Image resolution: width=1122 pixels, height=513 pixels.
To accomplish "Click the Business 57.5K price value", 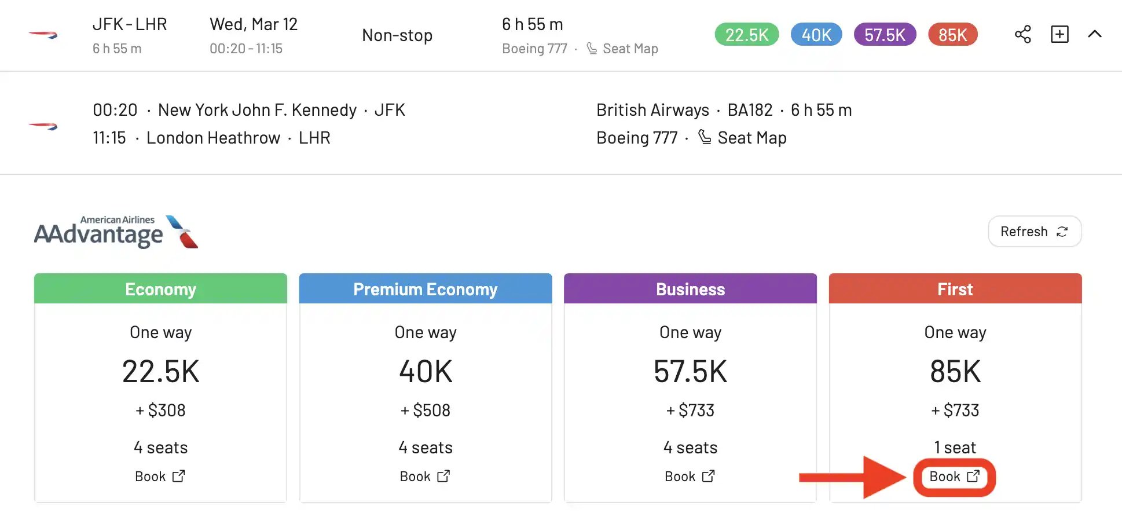I will 690,371.
